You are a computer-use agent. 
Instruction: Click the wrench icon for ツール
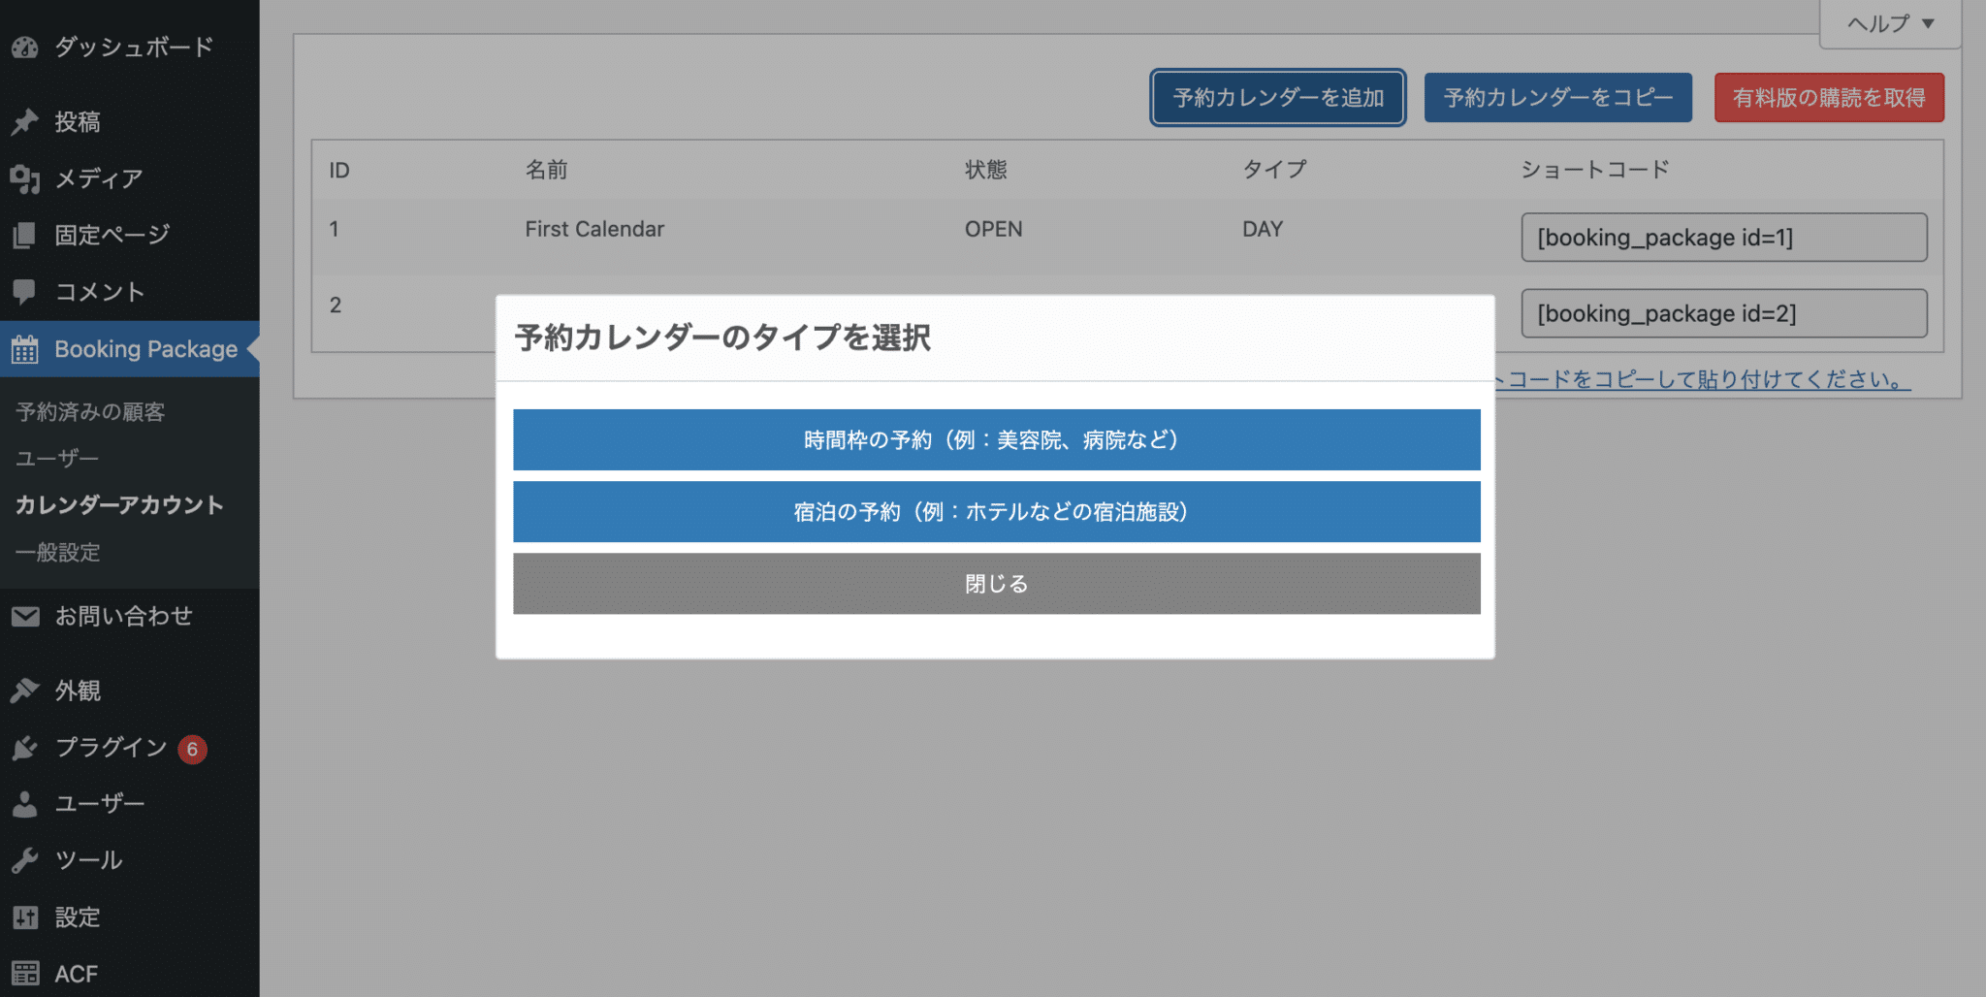25,860
